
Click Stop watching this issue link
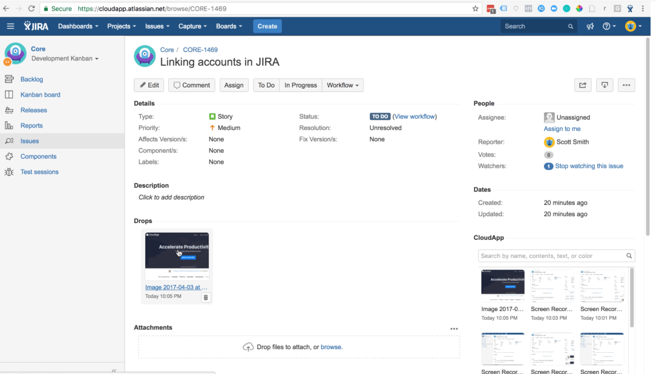589,166
